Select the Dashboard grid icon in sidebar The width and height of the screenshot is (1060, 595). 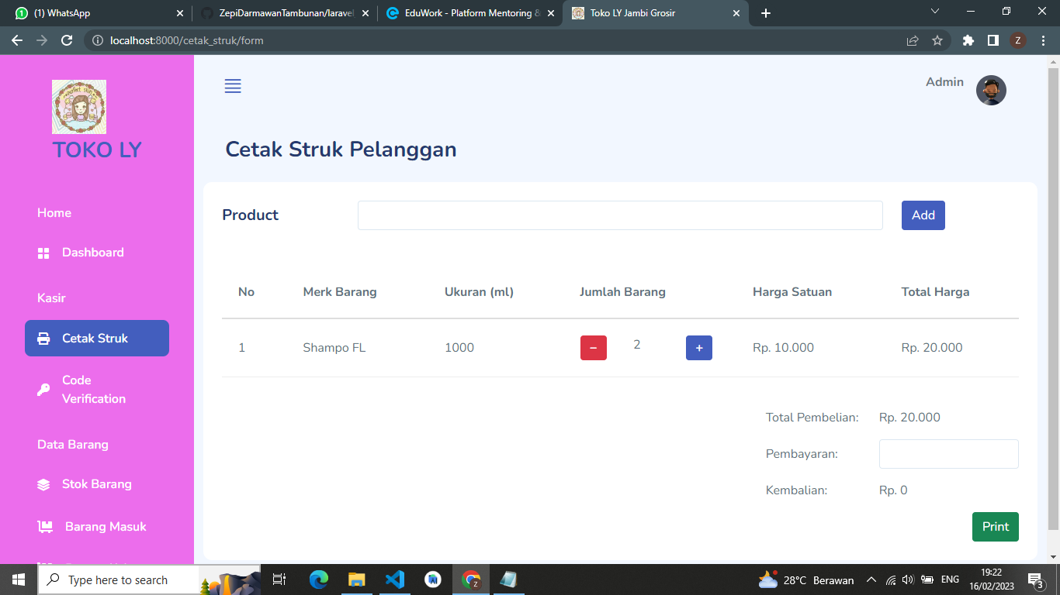43,253
